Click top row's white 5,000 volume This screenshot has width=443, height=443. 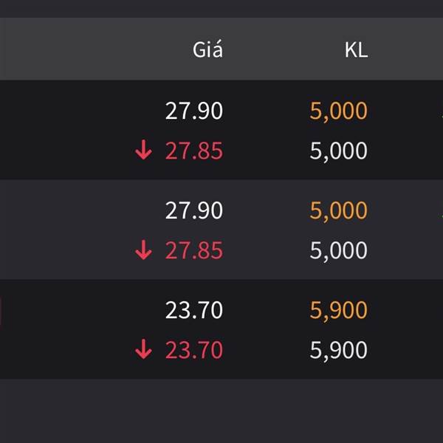(338, 151)
